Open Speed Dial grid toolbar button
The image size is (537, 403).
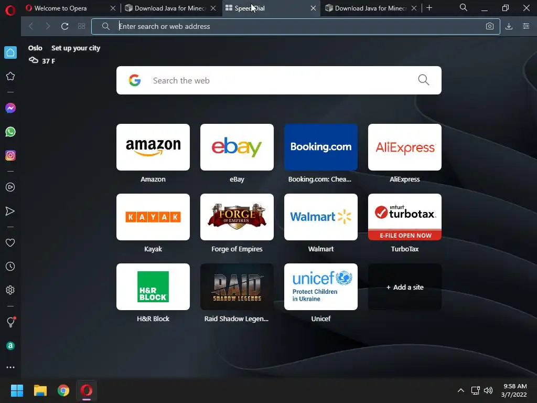click(x=81, y=26)
